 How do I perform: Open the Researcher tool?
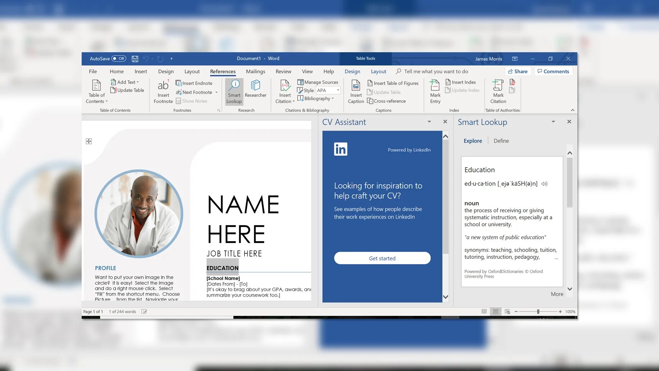[255, 89]
